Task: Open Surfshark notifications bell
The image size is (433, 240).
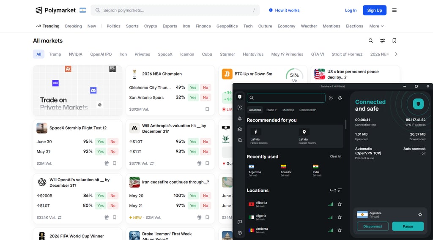Action: click(x=340, y=98)
